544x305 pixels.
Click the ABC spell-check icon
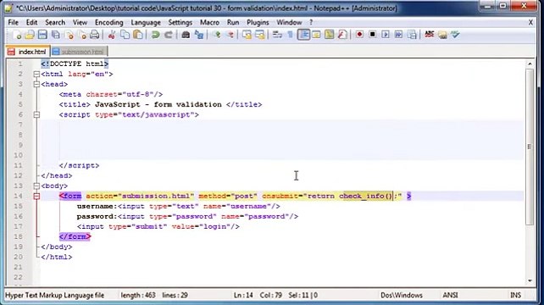(x=430, y=35)
